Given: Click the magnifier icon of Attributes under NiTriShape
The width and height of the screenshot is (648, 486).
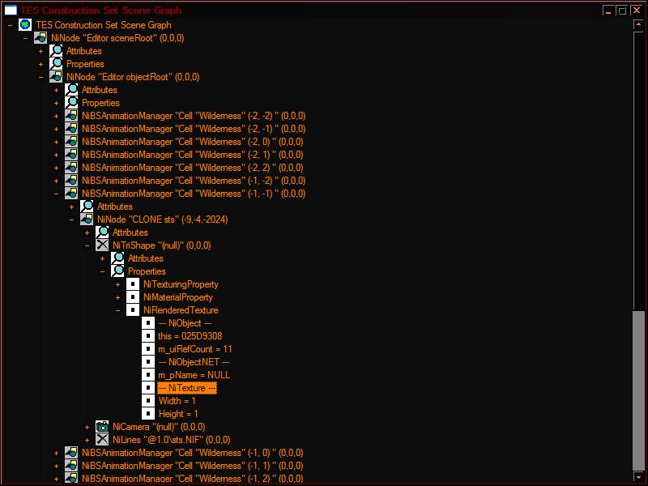Looking at the screenshot, I should click(x=117, y=258).
